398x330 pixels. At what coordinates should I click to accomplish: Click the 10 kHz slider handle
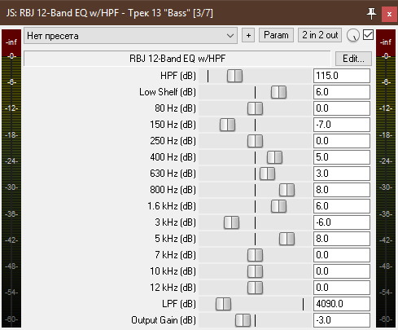pyautogui.click(x=255, y=271)
